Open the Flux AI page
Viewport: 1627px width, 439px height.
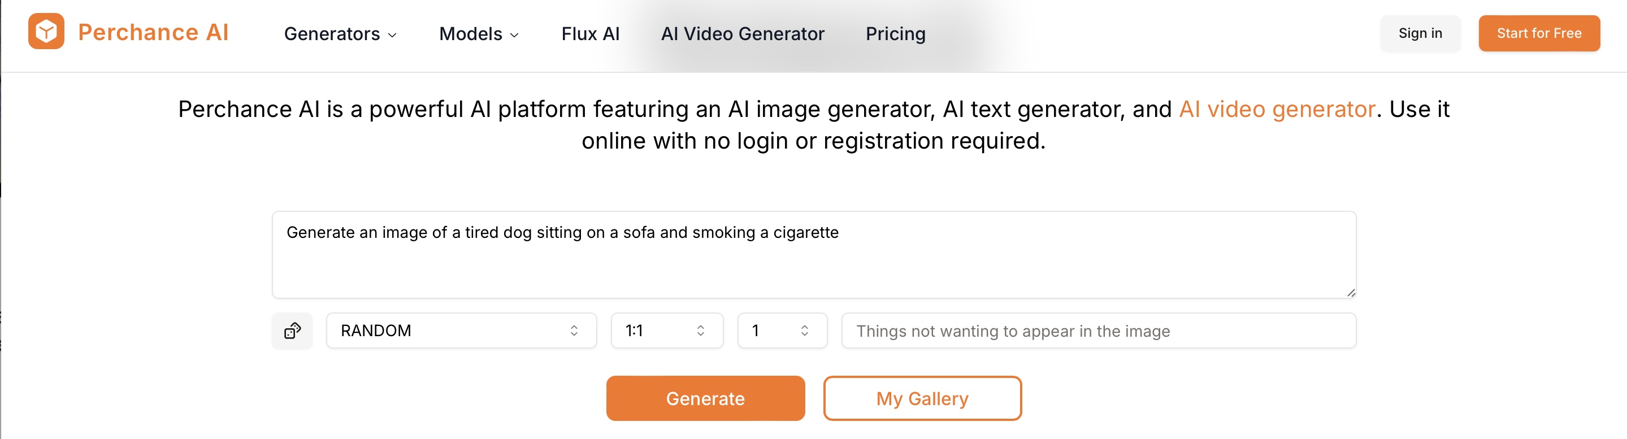(x=590, y=33)
